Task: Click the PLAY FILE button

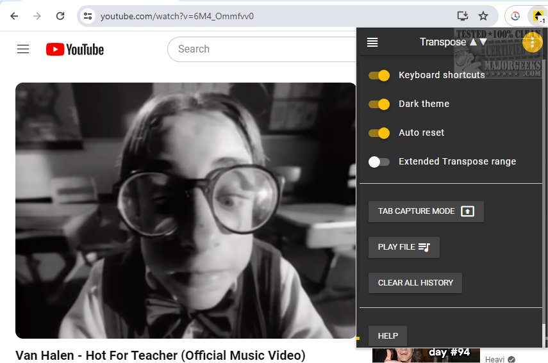Action: pos(404,247)
